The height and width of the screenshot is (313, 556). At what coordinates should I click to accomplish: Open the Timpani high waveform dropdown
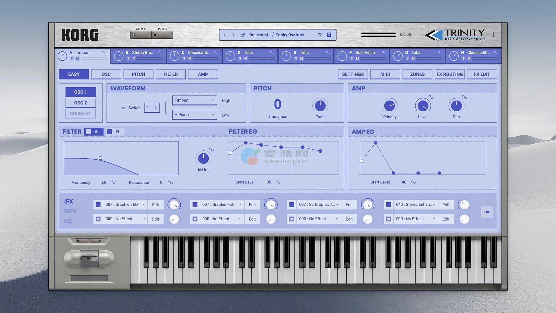point(194,100)
